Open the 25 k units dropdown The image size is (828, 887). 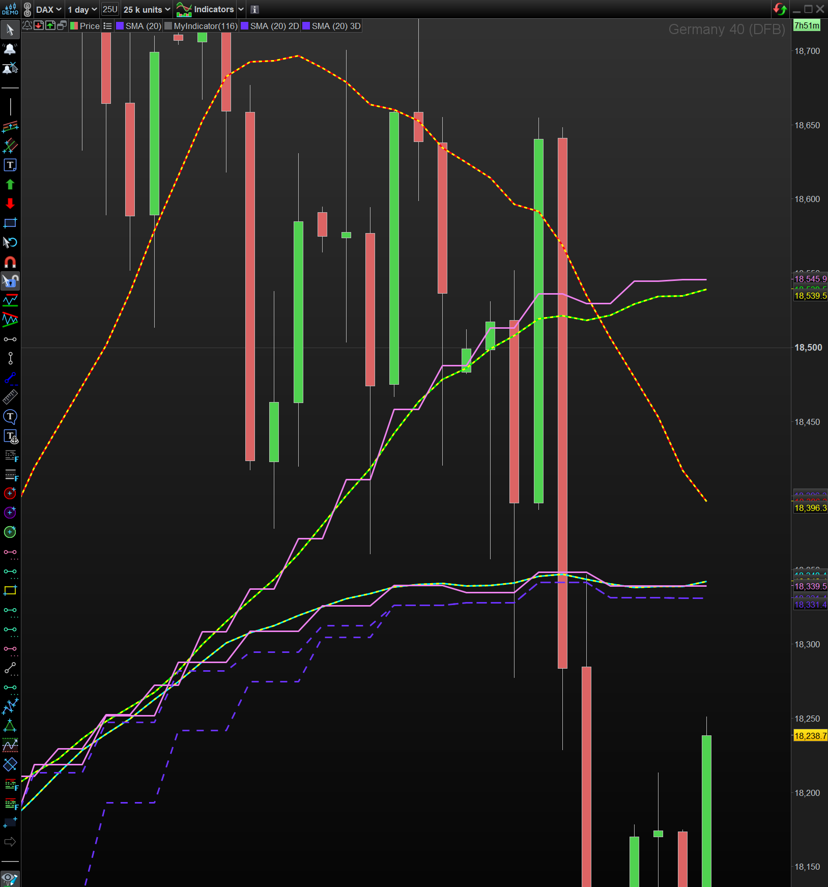click(x=147, y=10)
